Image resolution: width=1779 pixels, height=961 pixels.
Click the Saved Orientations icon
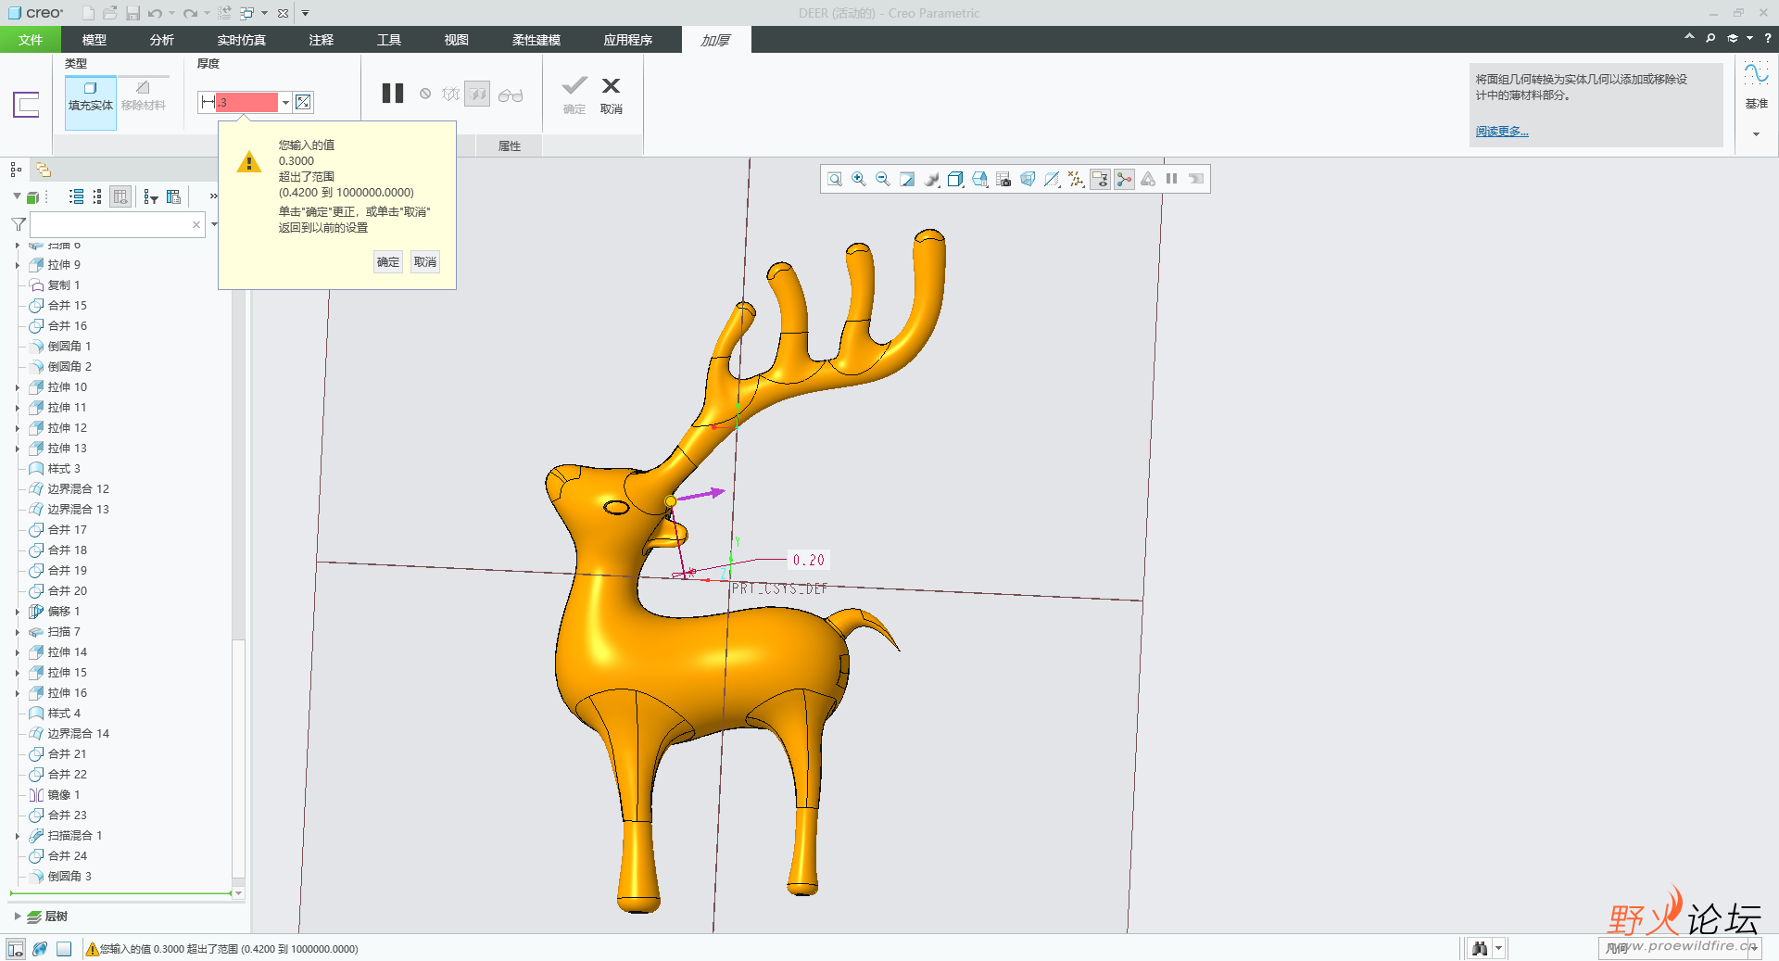coord(979,179)
